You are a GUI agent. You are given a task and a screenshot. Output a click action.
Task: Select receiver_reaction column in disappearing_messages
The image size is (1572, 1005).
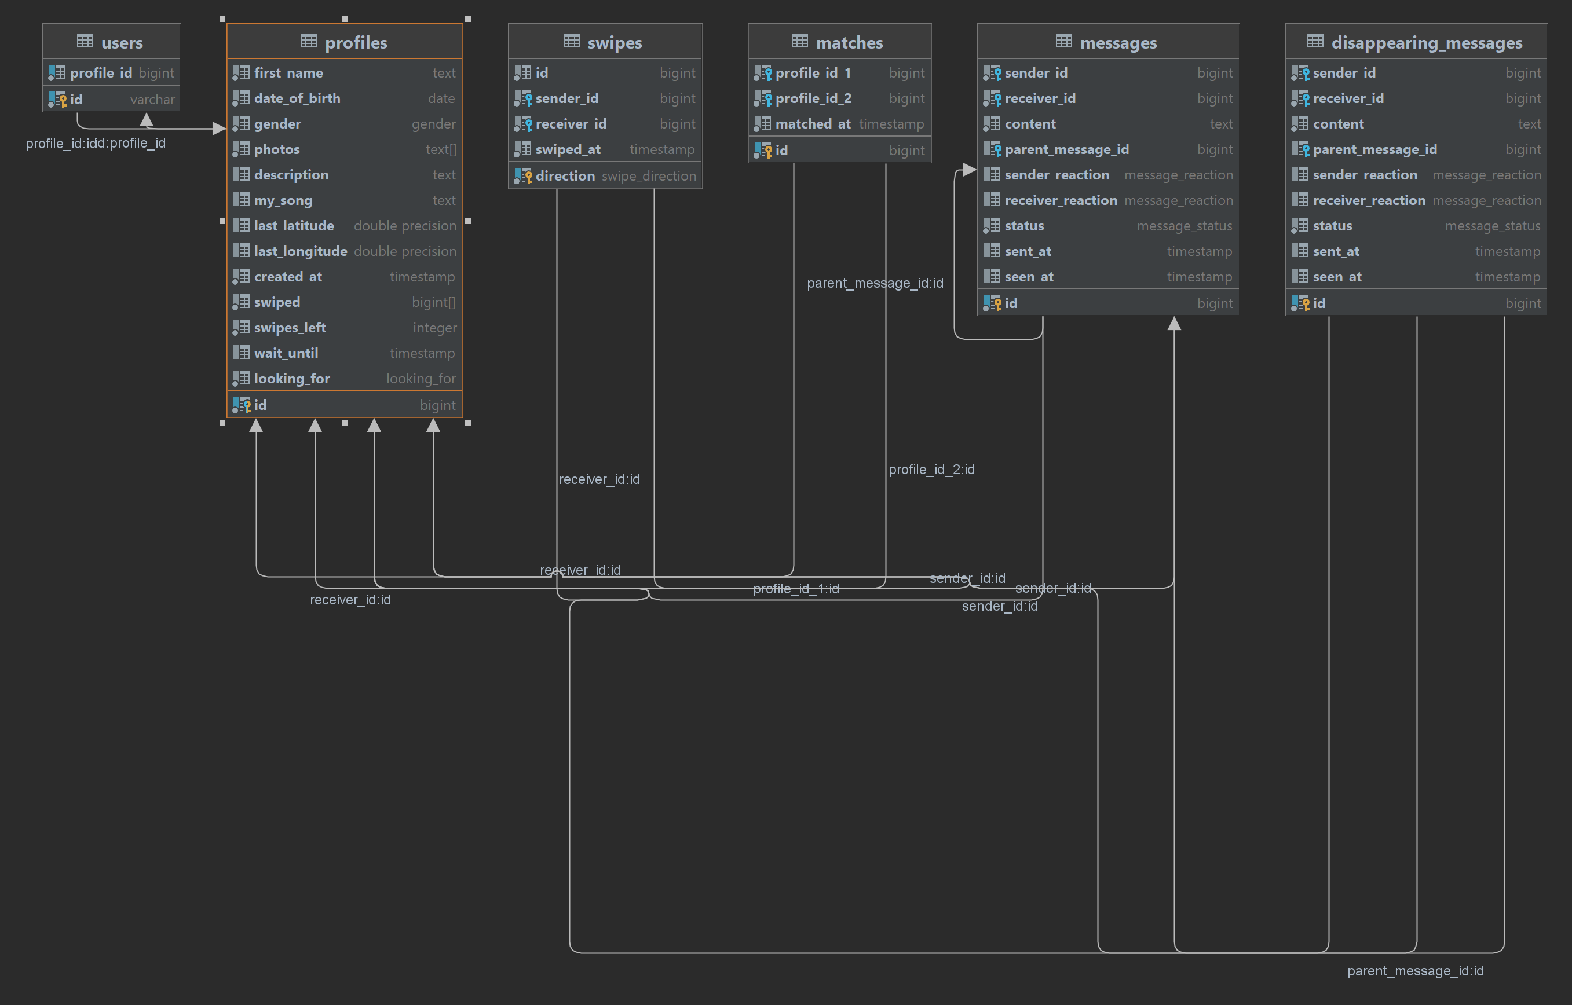[x=1417, y=200]
